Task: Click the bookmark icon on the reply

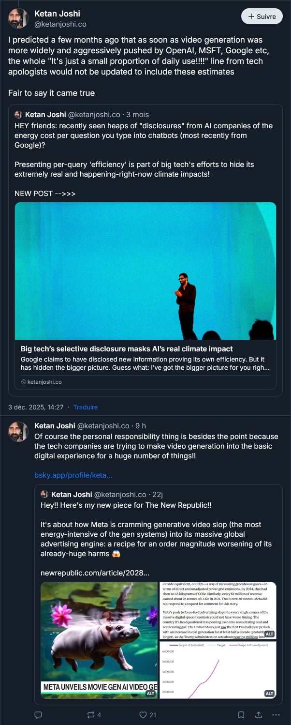Action: coord(241,714)
